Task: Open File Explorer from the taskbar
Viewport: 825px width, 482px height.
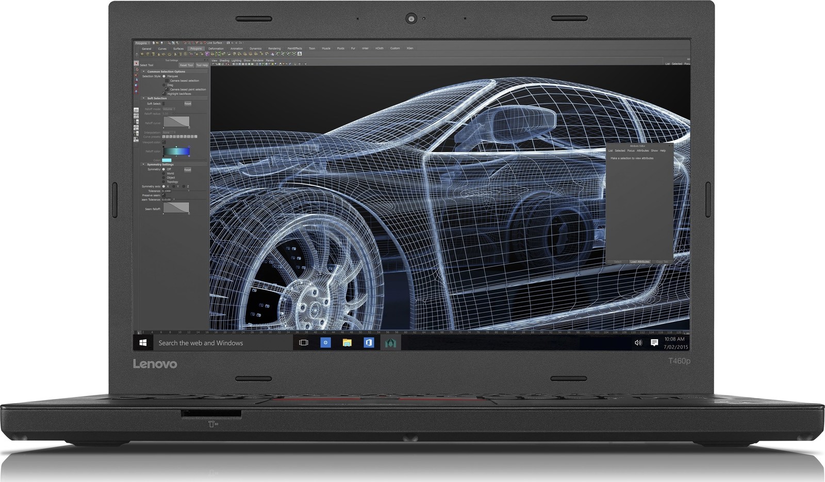Action: [x=347, y=343]
